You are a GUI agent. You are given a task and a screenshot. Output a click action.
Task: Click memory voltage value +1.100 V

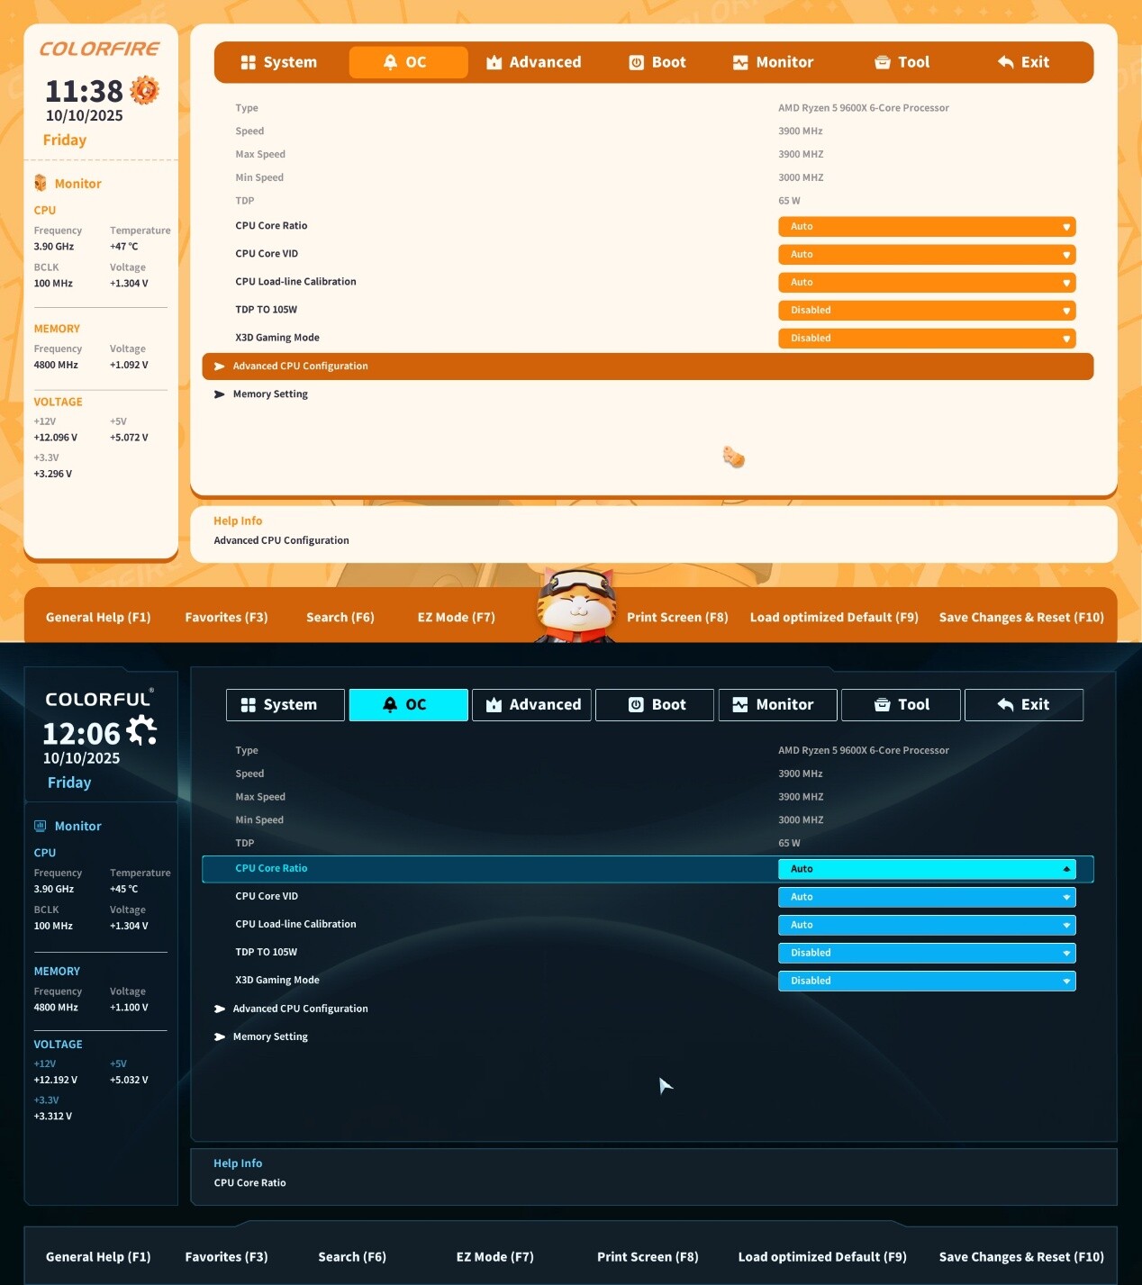pos(129,1008)
